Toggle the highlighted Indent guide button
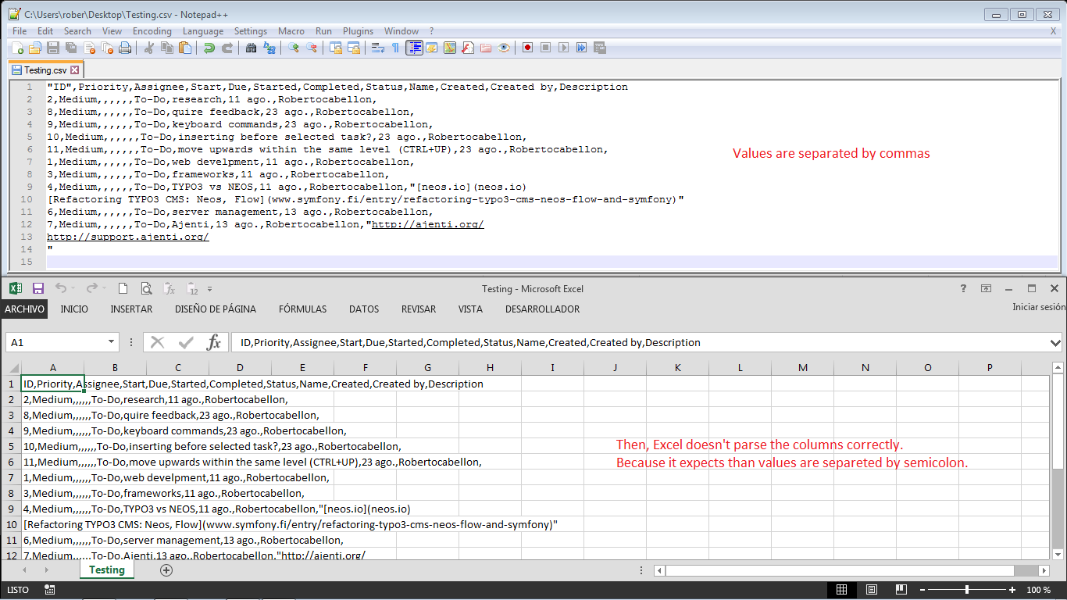Screen dimensions: 1067x600 point(414,48)
